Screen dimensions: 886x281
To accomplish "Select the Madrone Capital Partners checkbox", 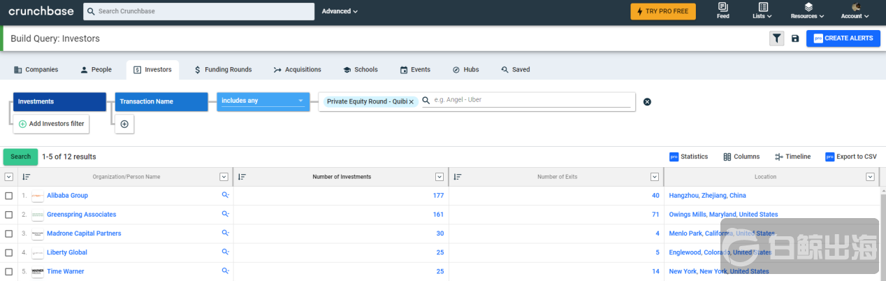I will click(9, 233).
